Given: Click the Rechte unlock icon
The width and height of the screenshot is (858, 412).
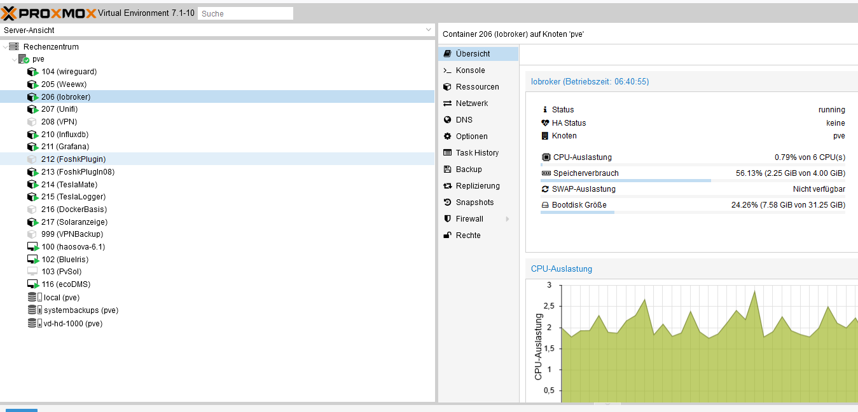Looking at the screenshot, I should pos(447,236).
